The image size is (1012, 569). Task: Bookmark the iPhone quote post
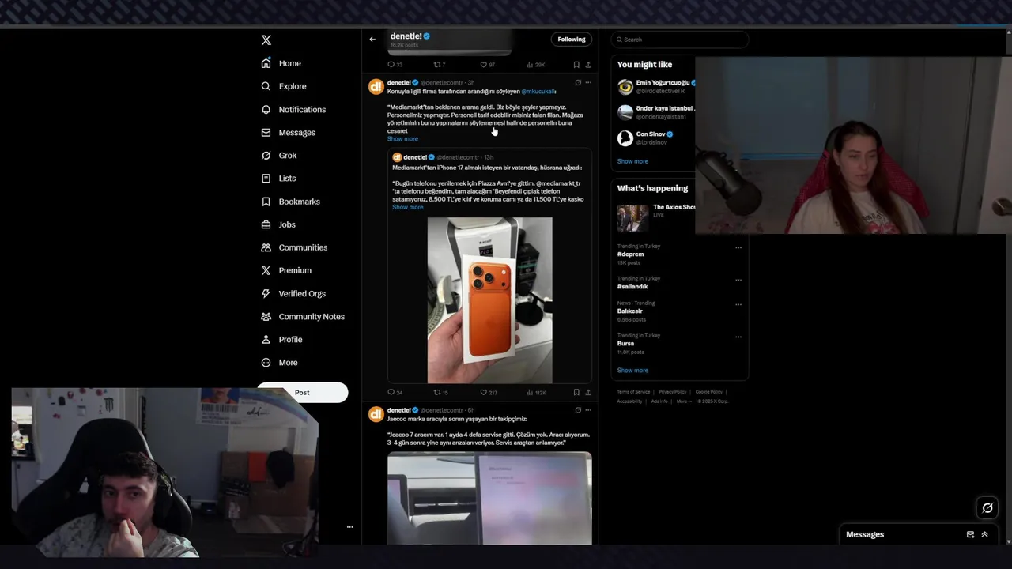(x=576, y=392)
